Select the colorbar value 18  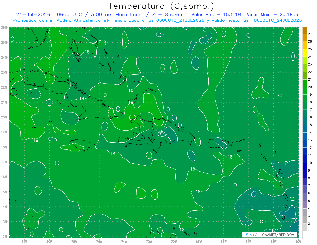pyautogui.click(x=310, y=102)
